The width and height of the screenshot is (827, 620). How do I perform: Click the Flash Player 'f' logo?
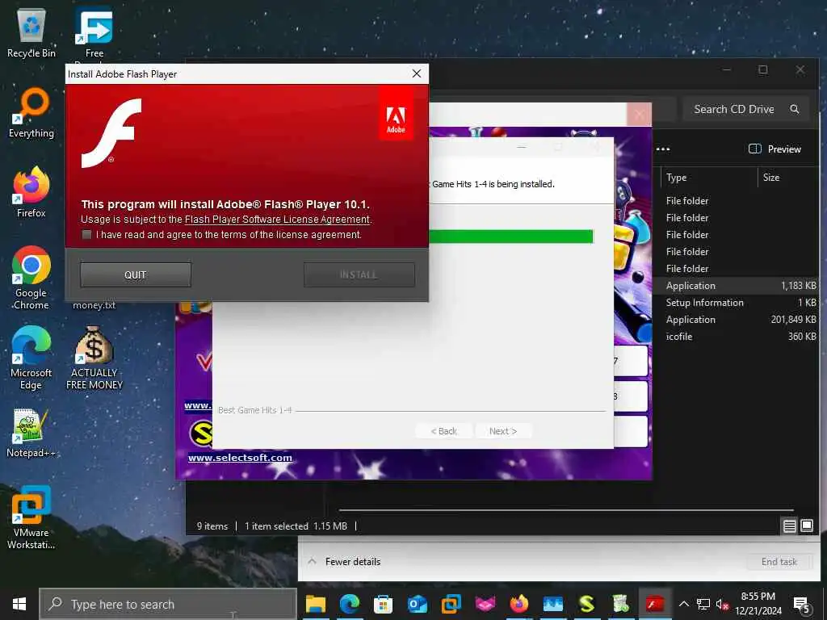point(111,133)
